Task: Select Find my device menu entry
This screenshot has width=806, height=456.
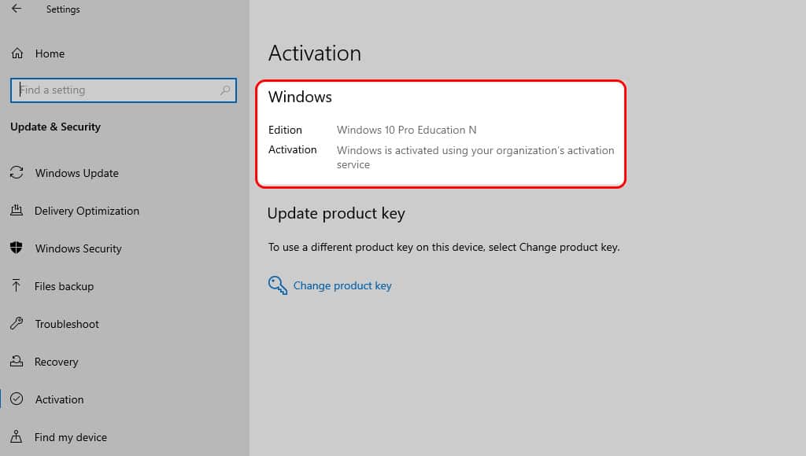Action: click(x=70, y=437)
